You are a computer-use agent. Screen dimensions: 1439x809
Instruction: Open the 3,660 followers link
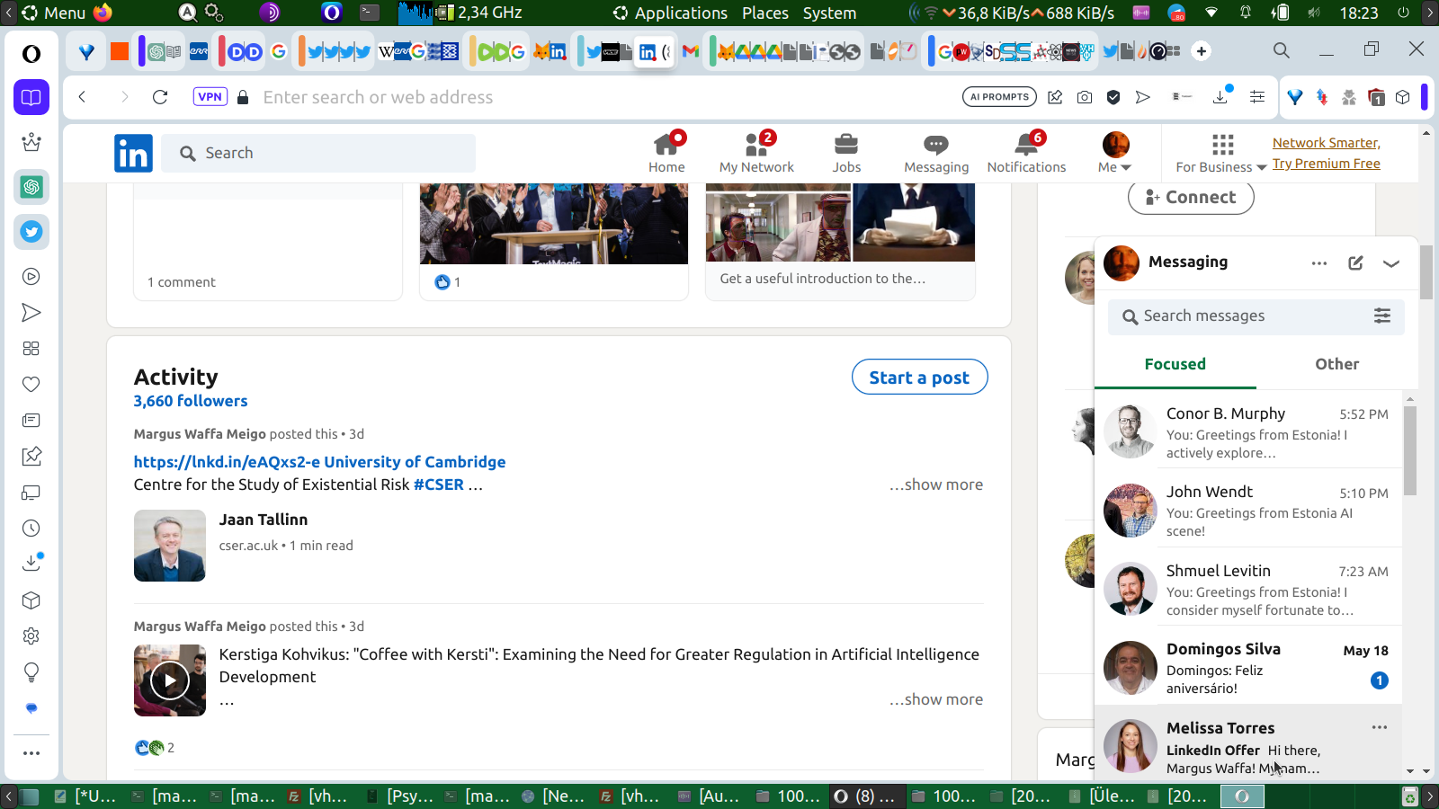tap(191, 401)
